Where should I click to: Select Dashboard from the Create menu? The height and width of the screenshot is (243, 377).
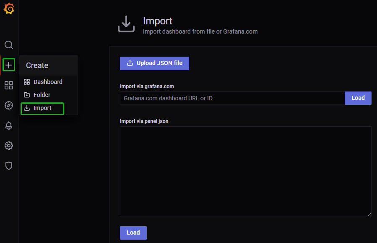(47, 82)
